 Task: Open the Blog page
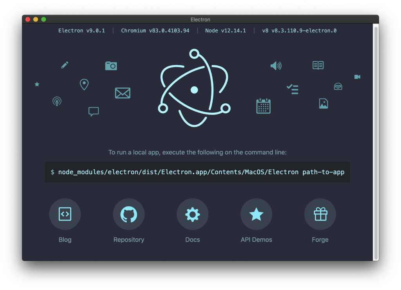(x=65, y=214)
